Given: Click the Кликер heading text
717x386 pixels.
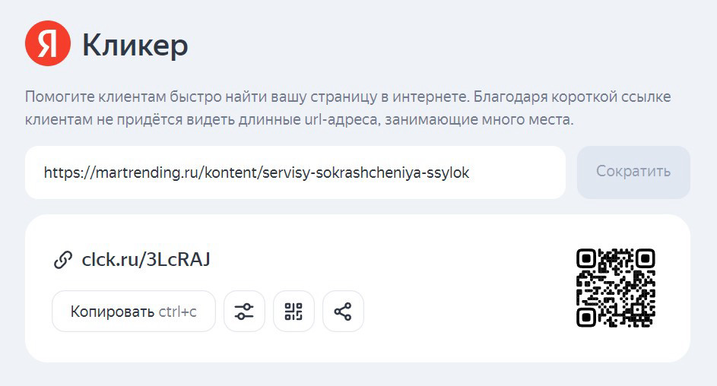Looking at the screenshot, I should tap(135, 46).
